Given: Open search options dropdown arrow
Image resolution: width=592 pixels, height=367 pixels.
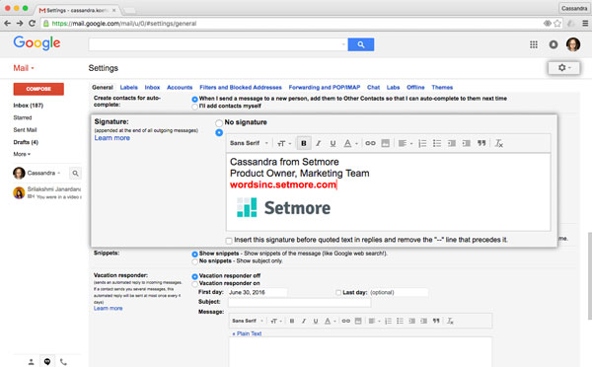Looking at the screenshot, I should [343, 44].
